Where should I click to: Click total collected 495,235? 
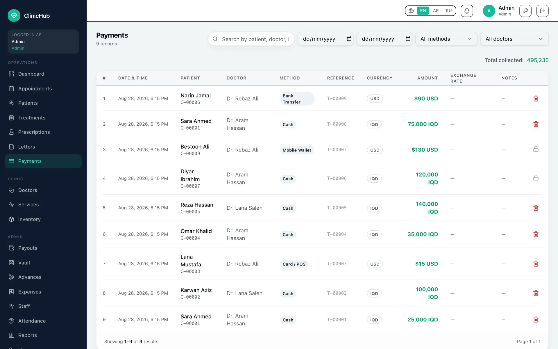pyautogui.click(x=538, y=60)
